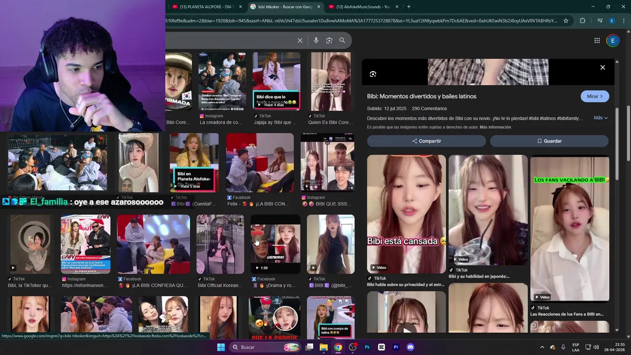Show hidden system tray icons
Viewport: 631px width, 355px height.
(x=542, y=347)
